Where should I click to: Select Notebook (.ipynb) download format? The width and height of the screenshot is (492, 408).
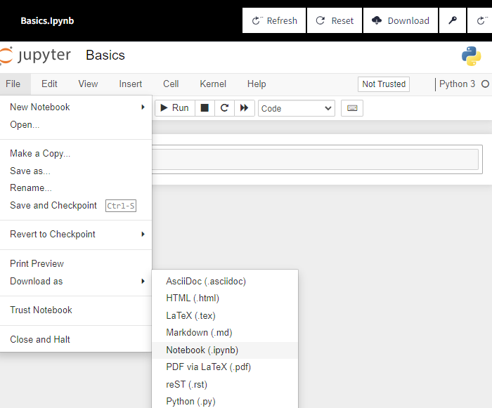(x=202, y=350)
